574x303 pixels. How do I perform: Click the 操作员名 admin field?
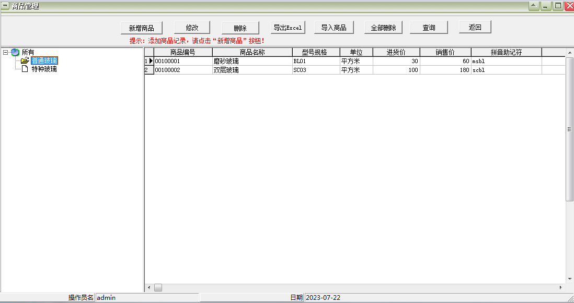point(146,297)
